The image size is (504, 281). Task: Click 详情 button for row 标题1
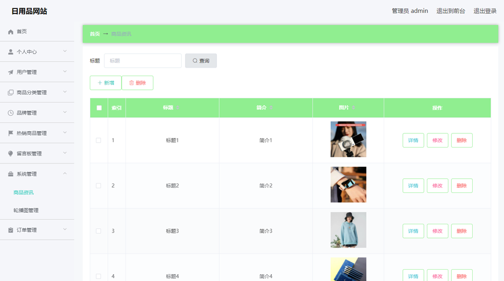click(413, 141)
